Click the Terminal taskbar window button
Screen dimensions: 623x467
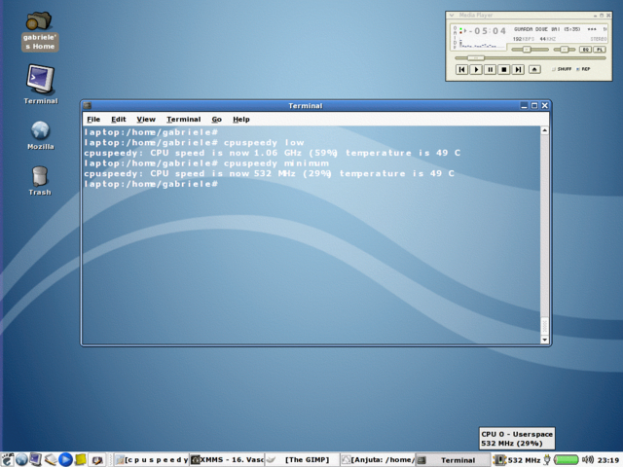[x=453, y=460]
